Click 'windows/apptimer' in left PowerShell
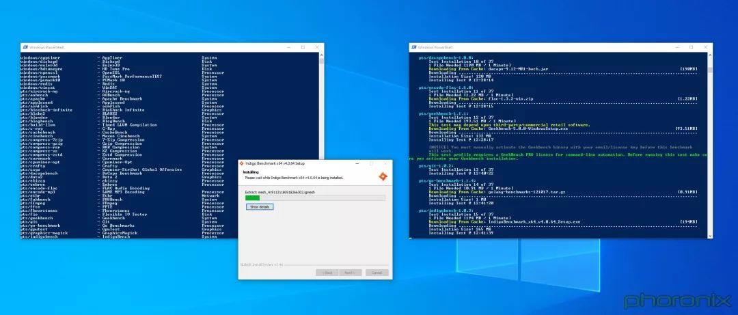The width and height of the screenshot is (738, 315). [40, 57]
